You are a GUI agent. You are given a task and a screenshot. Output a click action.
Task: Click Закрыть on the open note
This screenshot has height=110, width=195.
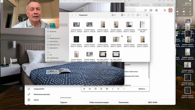tap(142, 89)
